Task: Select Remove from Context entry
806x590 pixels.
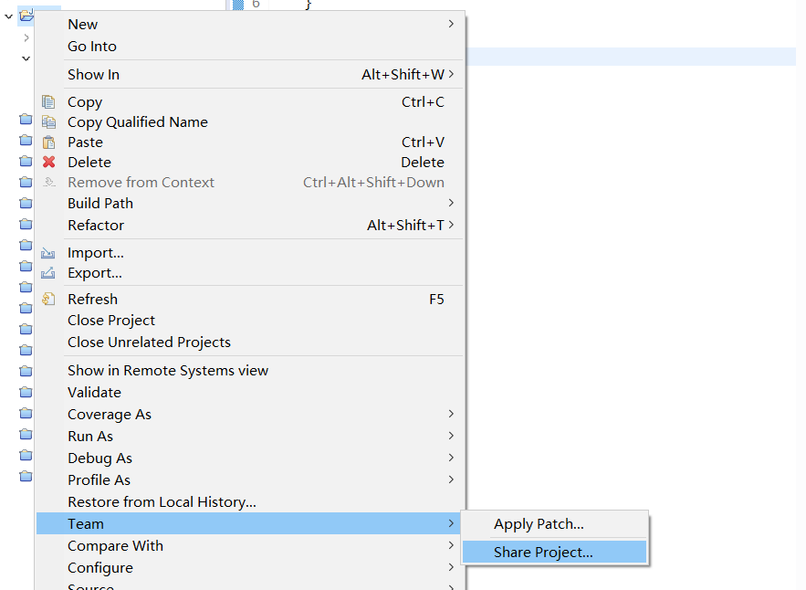Action: pyautogui.click(x=250, y=183)
